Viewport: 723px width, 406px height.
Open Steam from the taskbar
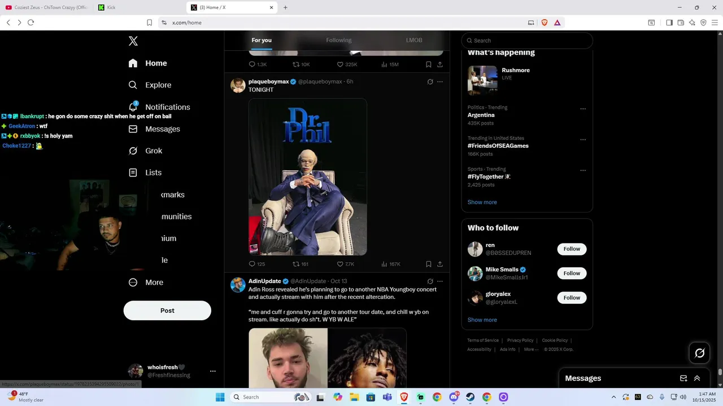pos(470,397)
